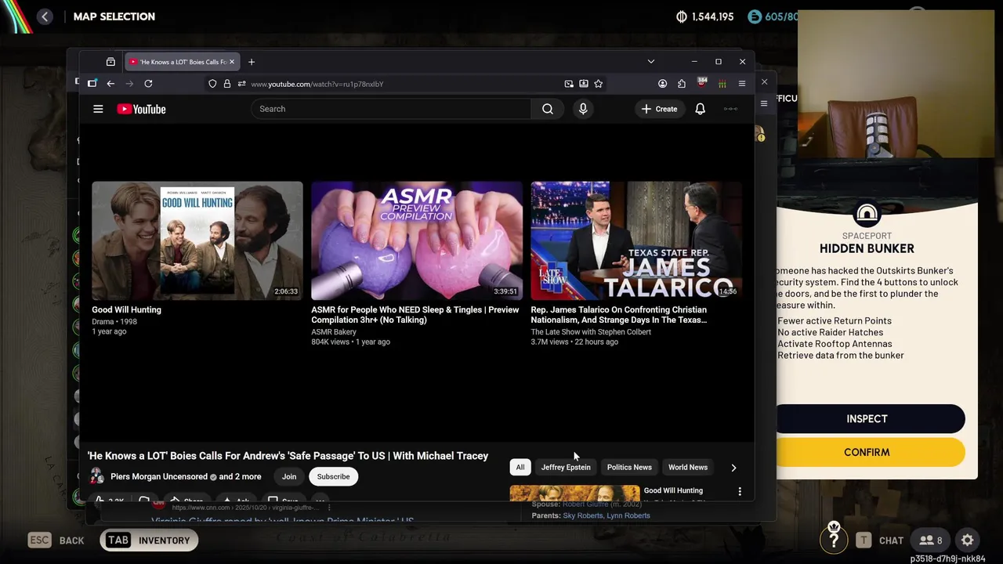1003x564 pixels.
Task: Open the browser tracking protection shield icon
Action: (212, 84)
